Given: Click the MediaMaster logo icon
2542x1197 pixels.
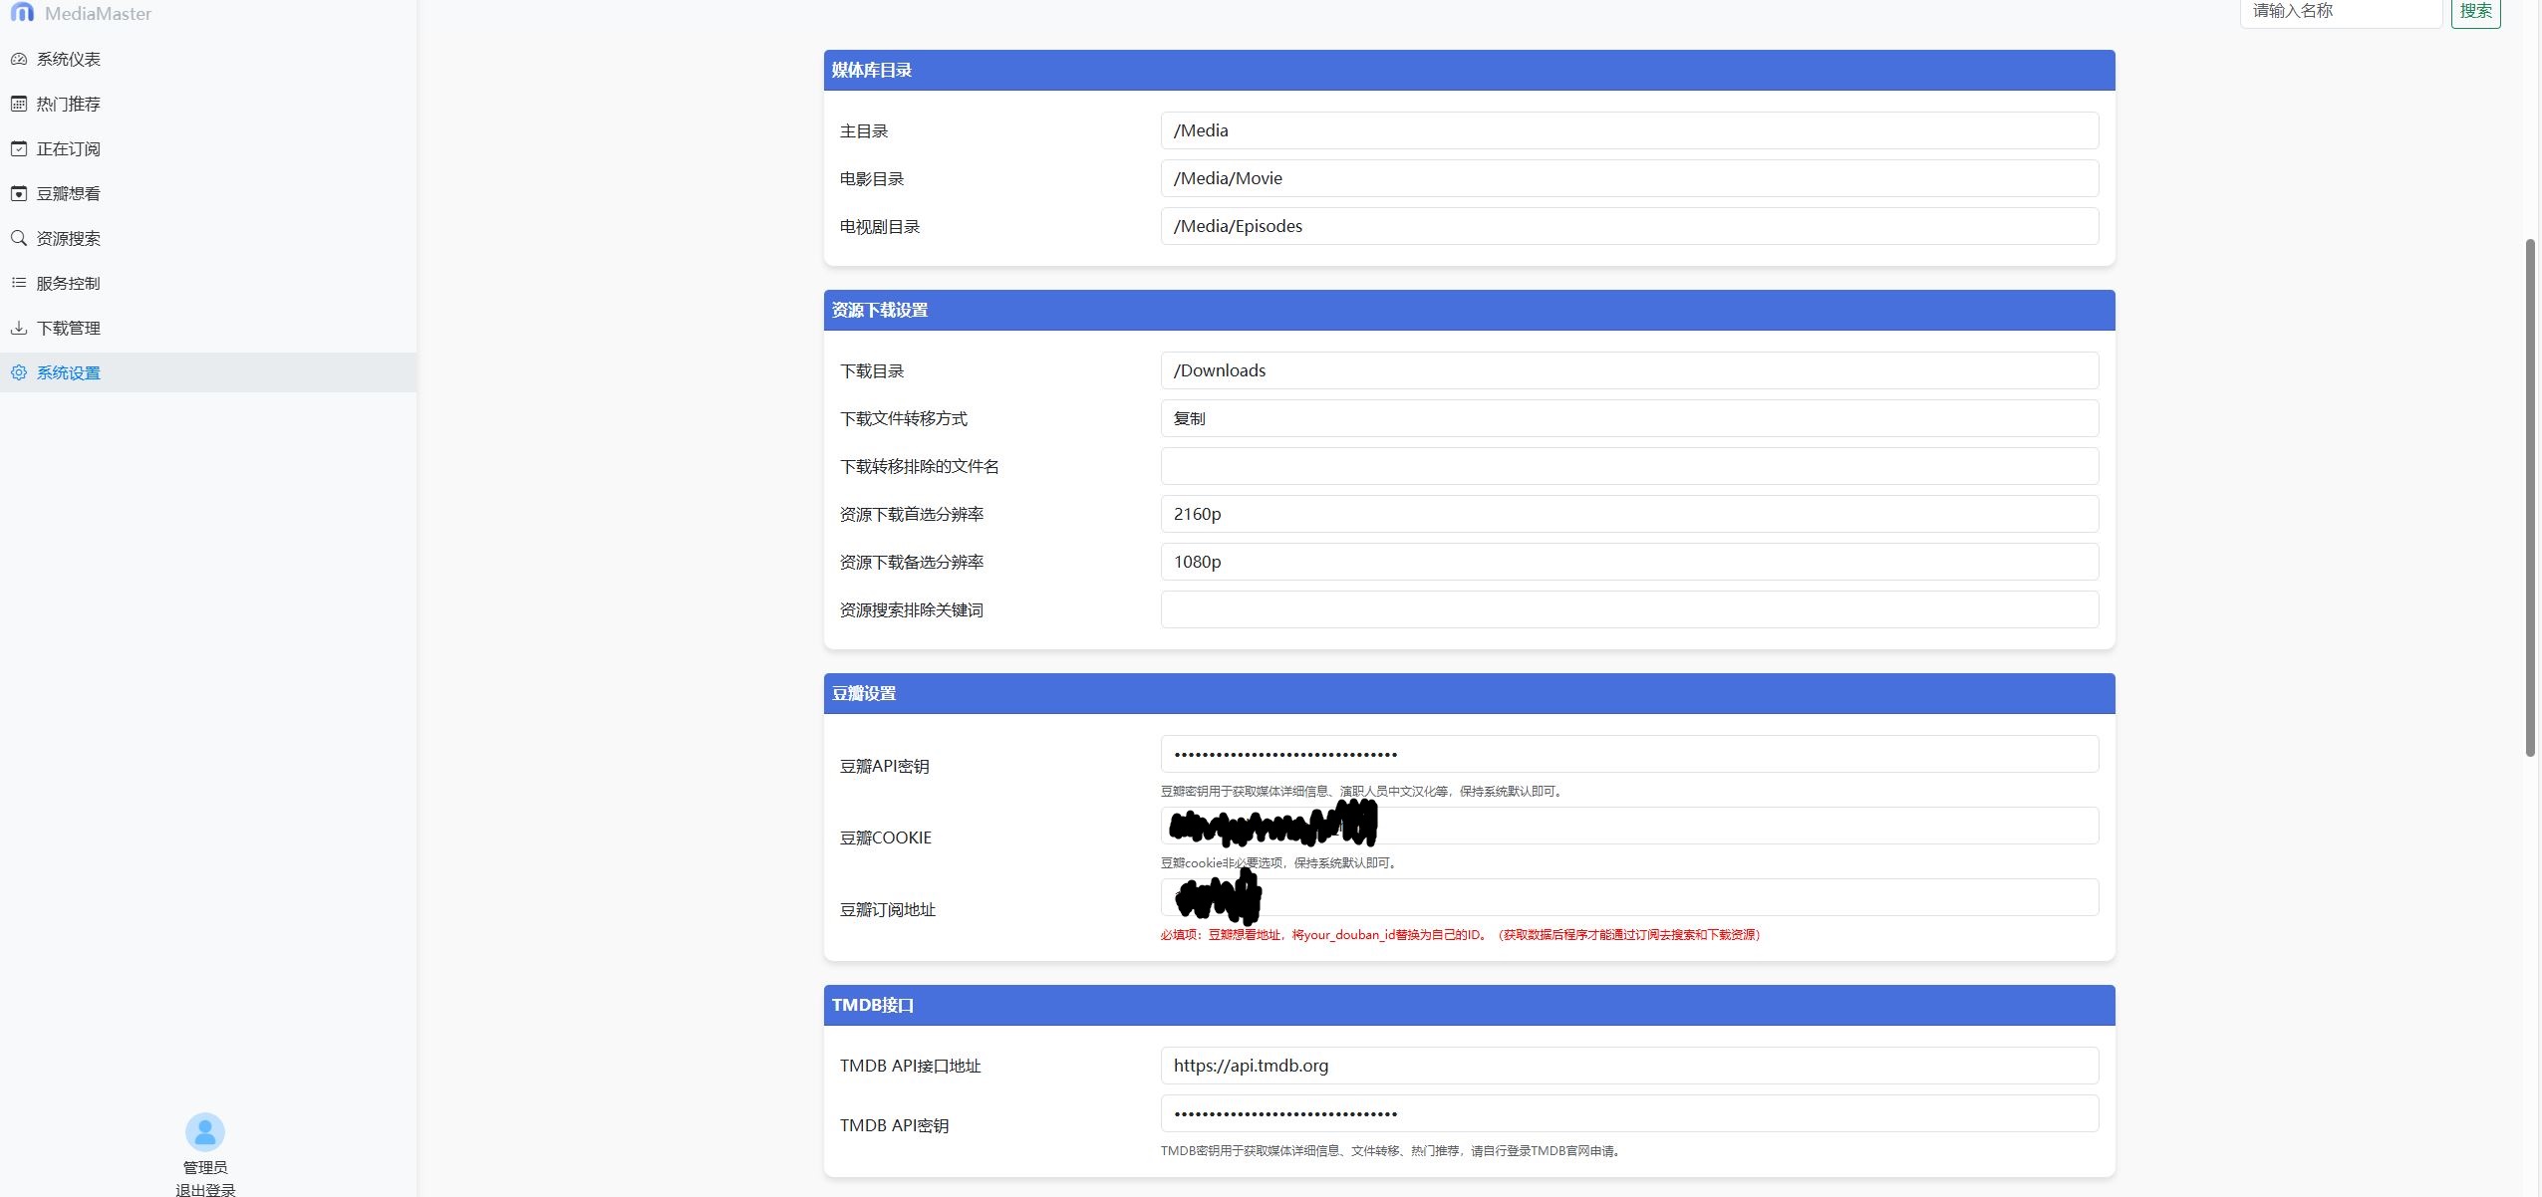Looking at the screenshot, I should [22, 12].
